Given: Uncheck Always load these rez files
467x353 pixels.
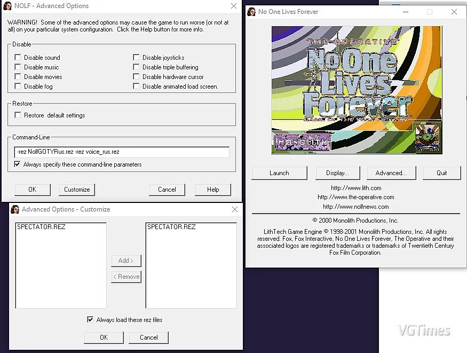Looking at the screenshot, I should (90, 319).
